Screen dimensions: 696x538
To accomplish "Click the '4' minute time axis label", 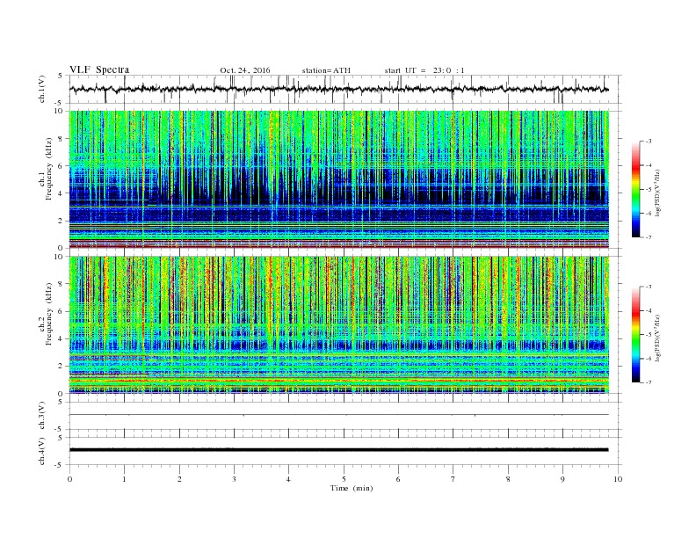I will [288, 479].
